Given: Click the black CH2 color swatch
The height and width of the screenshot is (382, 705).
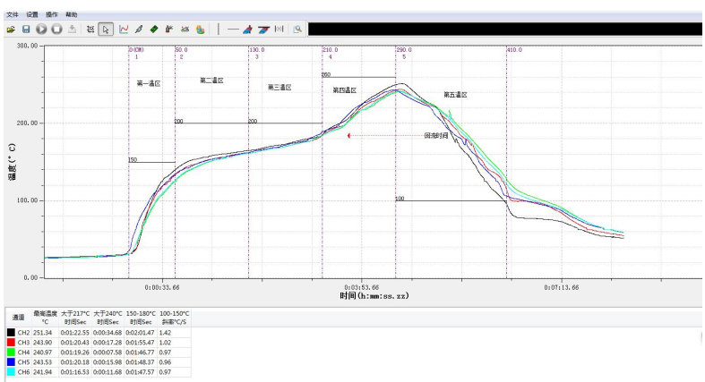Looking at the screenshot, I should (x=9, y=333).
